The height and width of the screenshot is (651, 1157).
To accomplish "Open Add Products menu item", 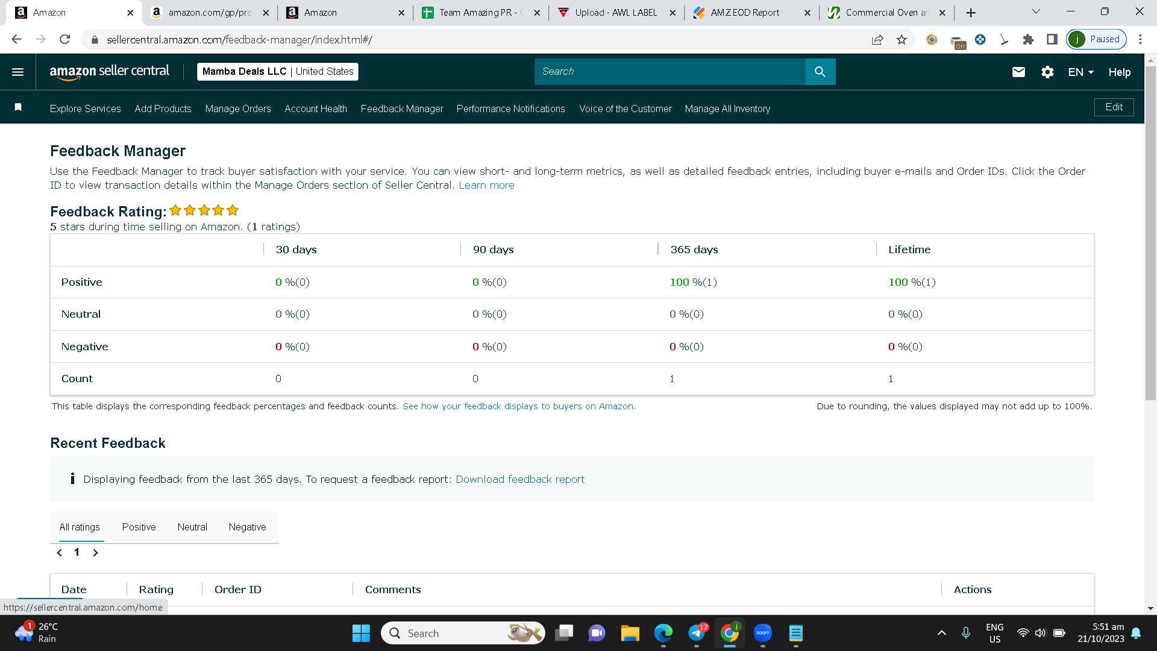I will [x=163, y=108].
